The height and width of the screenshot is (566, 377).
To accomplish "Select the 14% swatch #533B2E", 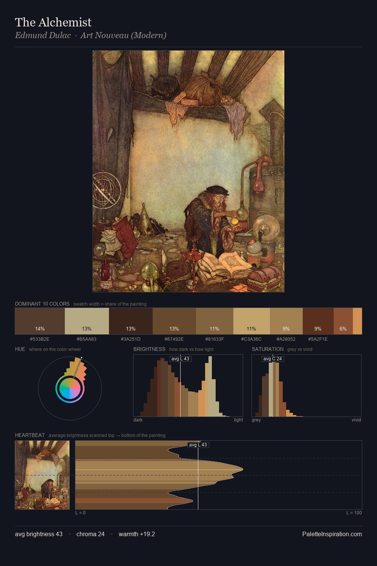I will pos(40,321).
